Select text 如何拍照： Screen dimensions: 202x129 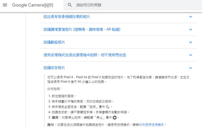pos(55,89)
